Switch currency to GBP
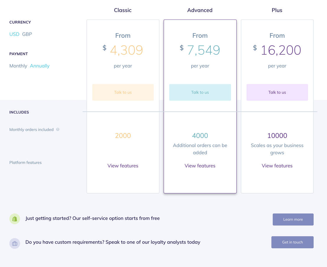The width and height of the screenshot is (327, 267). 27,34
